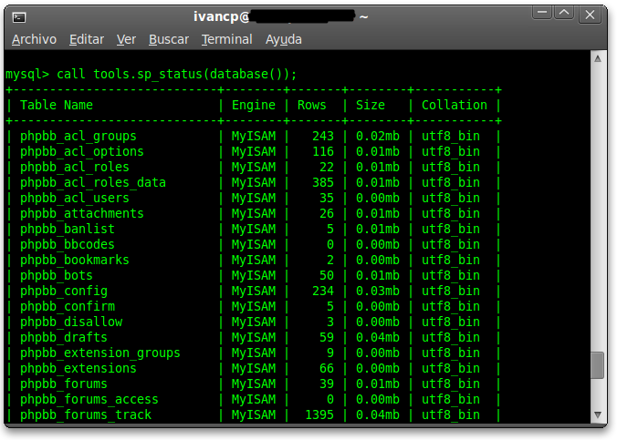Click the 0.04mb size of phpbb_drafts
This screenshot has height=440, width=617.
(x=378, y=337)
